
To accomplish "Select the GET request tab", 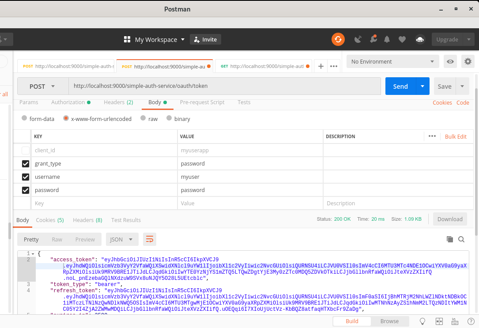I will pyautogui.click(x=263, y=66).
